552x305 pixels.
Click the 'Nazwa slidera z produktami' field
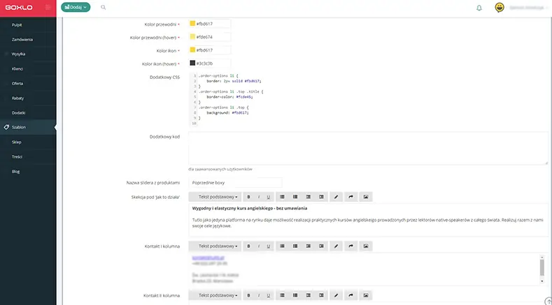click(x=235, y=182)
